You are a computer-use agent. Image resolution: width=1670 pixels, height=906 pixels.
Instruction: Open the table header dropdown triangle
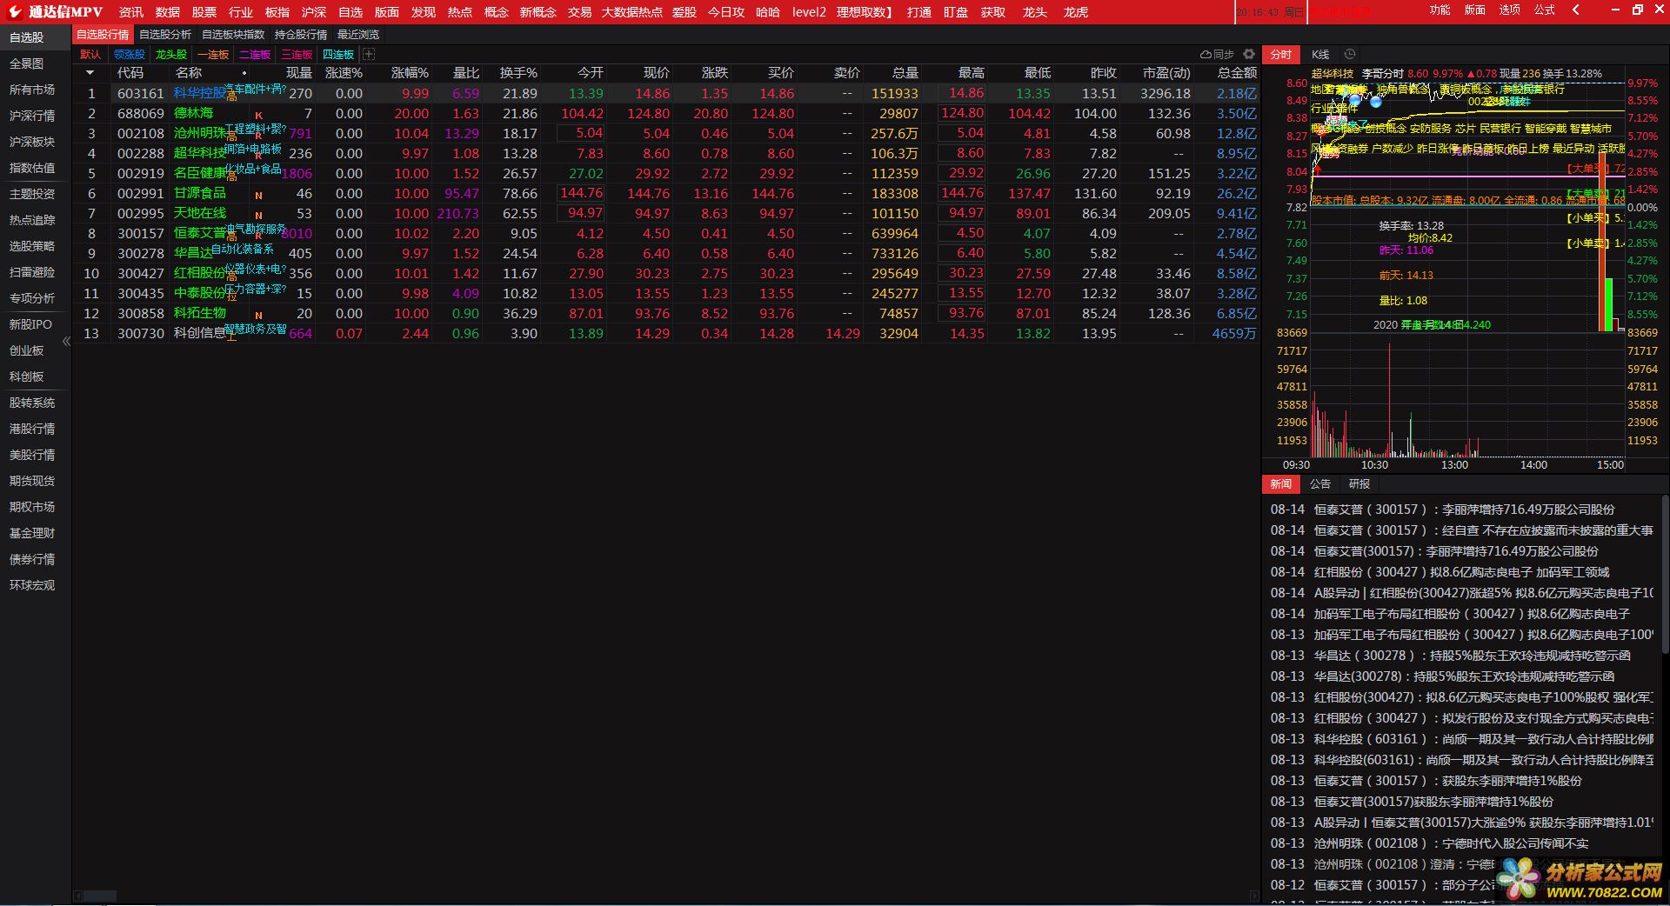tap(90, 73)
